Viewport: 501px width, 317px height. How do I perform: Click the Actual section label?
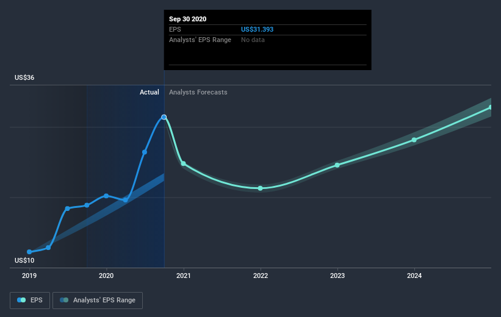[x=150, y=92]
